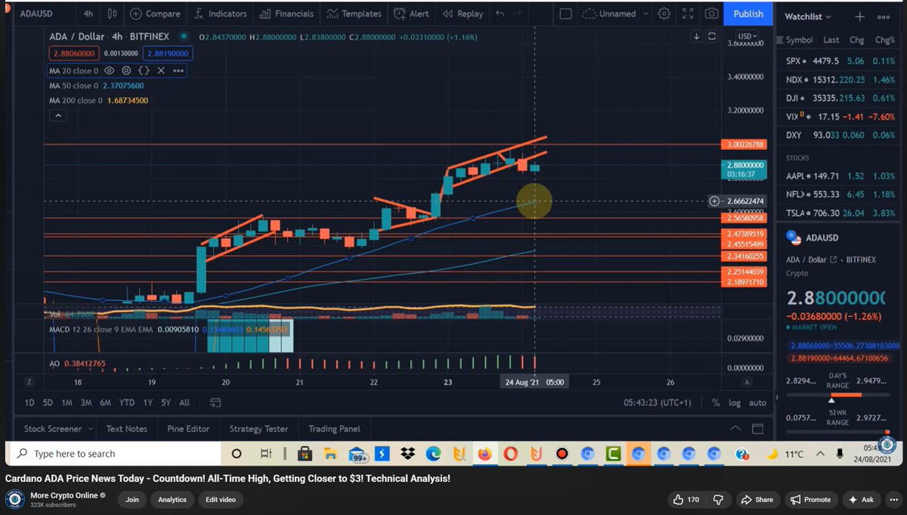Screen dimensions: 907x515
Task: Toggle MA 20 visibility eye icon
Action: (x=110, y=70)
